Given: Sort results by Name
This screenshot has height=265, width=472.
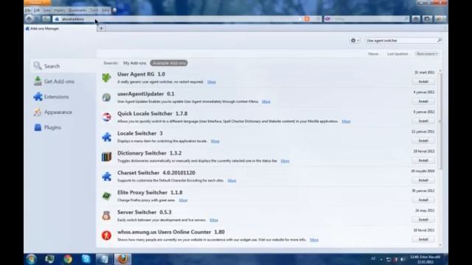Looking at the screenshot, I should pos(373,54).
